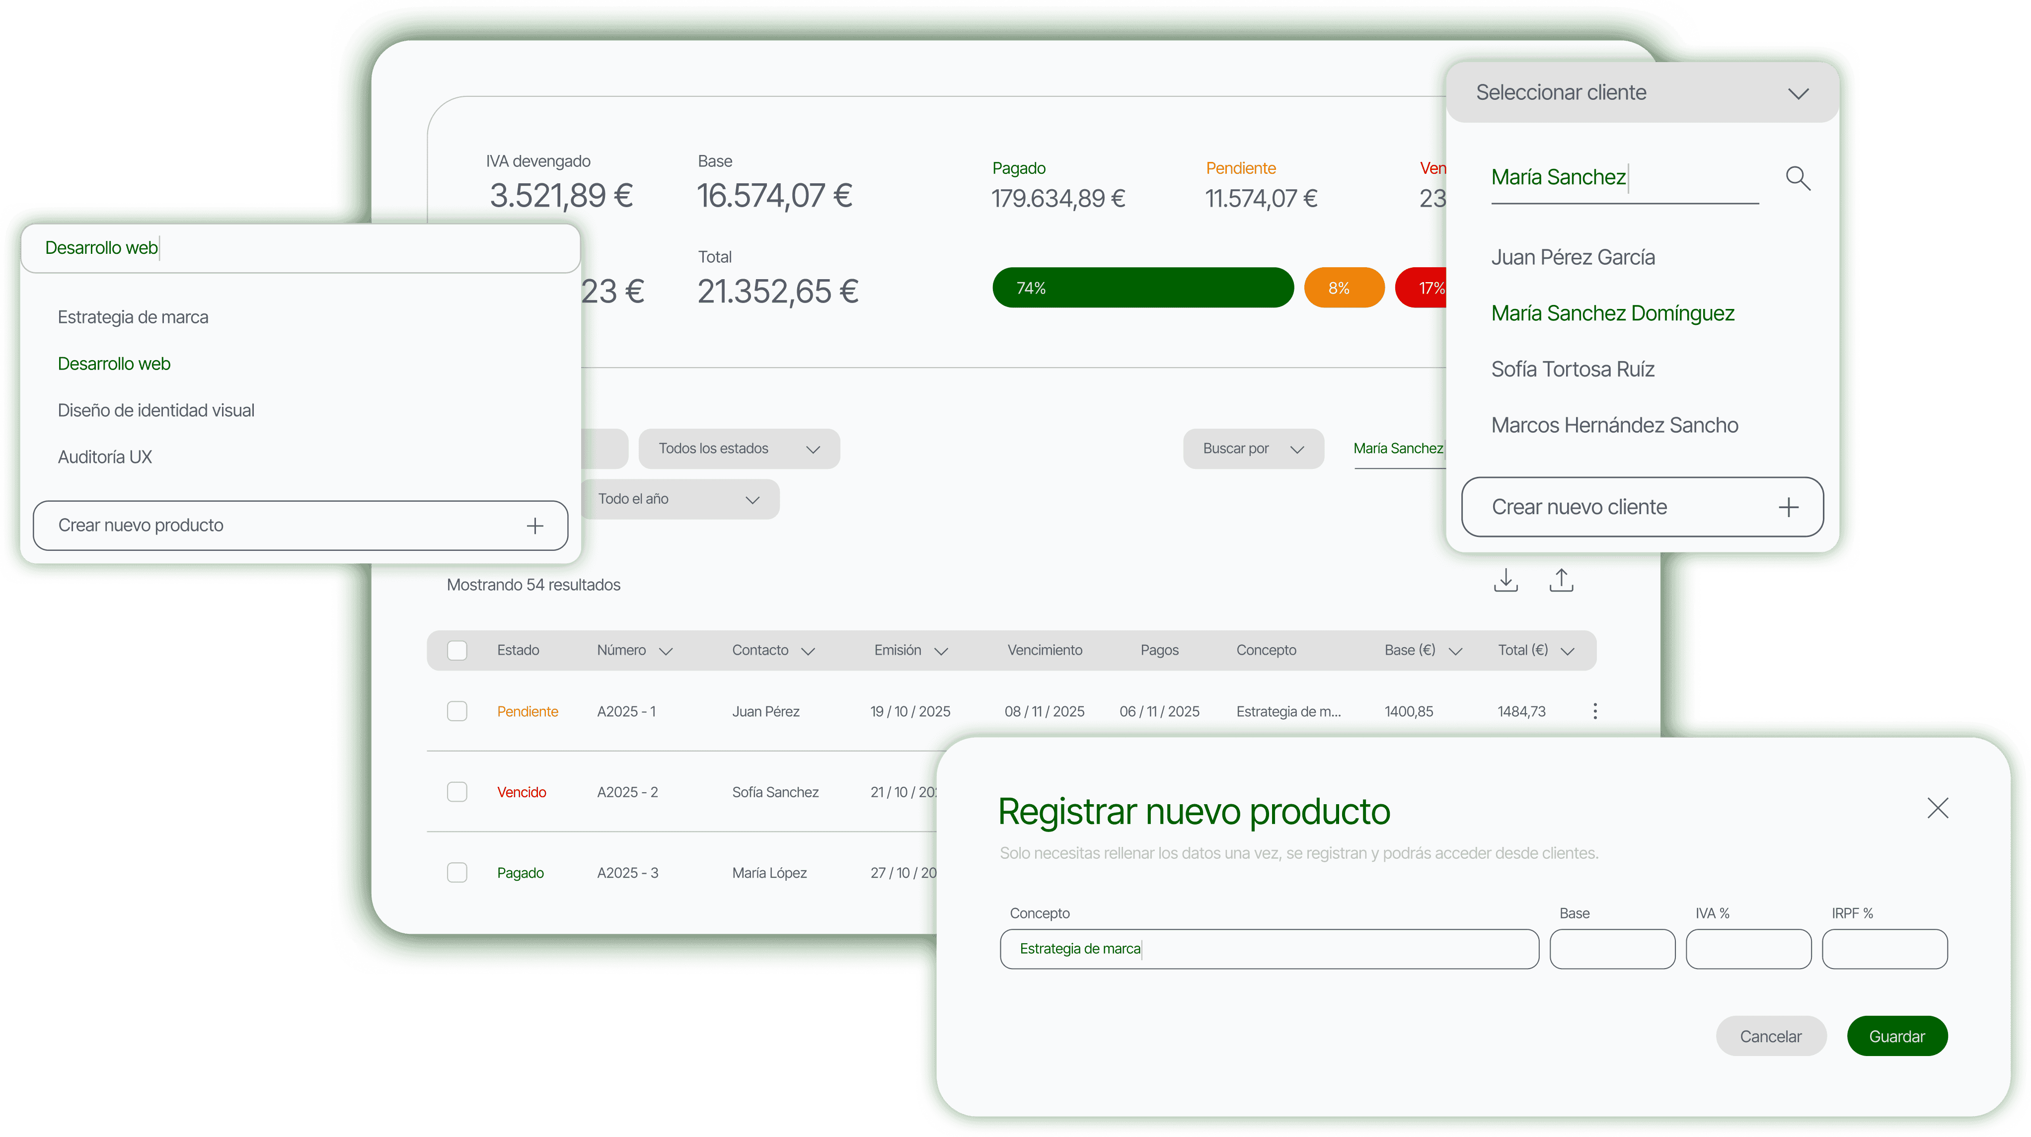Click the 74% green progress segment
Image resolution: width=2031 pixels, height=1137 pixels.
(x=1141, y=287)
